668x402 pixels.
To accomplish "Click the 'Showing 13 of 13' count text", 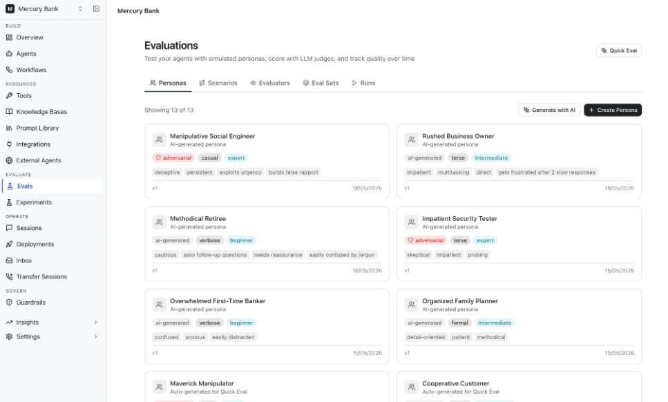I will click(x=169, y=111).
